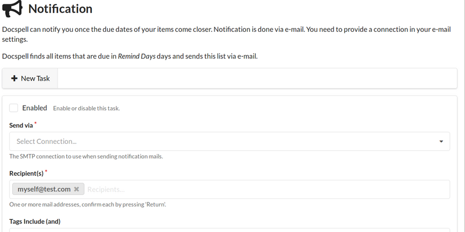Click the Recipient(s) field label
Screen dimensions: 465x232
tap(26, 173)
